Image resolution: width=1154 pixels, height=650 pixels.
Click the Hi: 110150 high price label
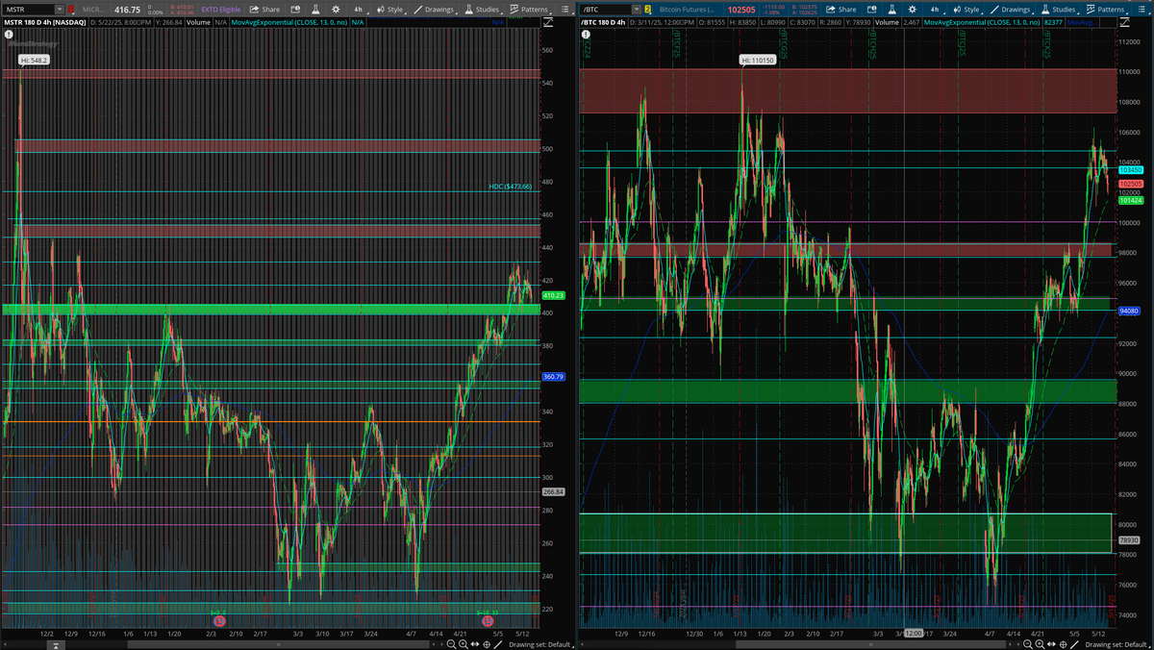click(757, 60)
